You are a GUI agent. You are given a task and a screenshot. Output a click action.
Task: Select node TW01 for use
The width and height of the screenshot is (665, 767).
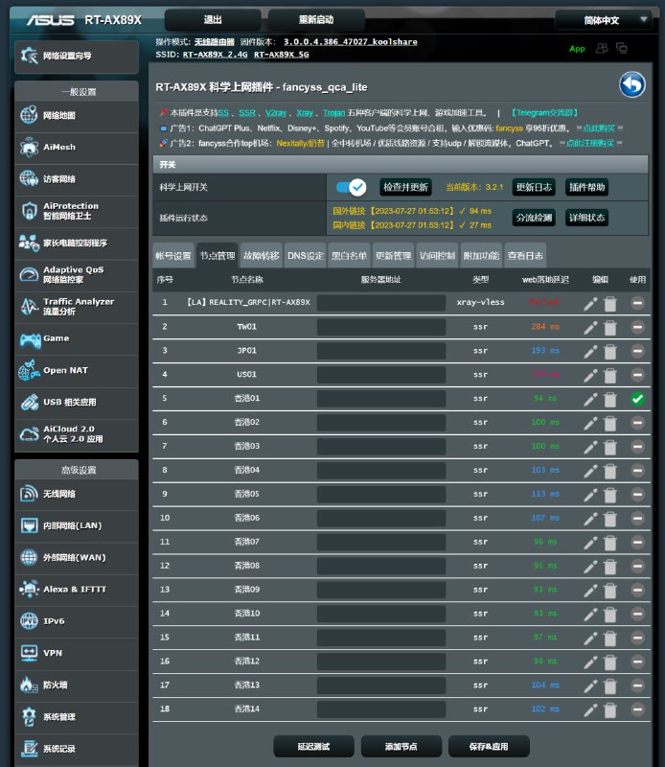point(637,327)
